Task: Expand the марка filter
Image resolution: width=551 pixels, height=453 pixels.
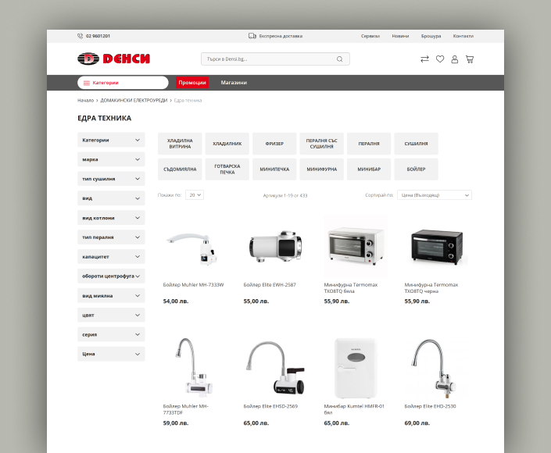Action: 111,159
